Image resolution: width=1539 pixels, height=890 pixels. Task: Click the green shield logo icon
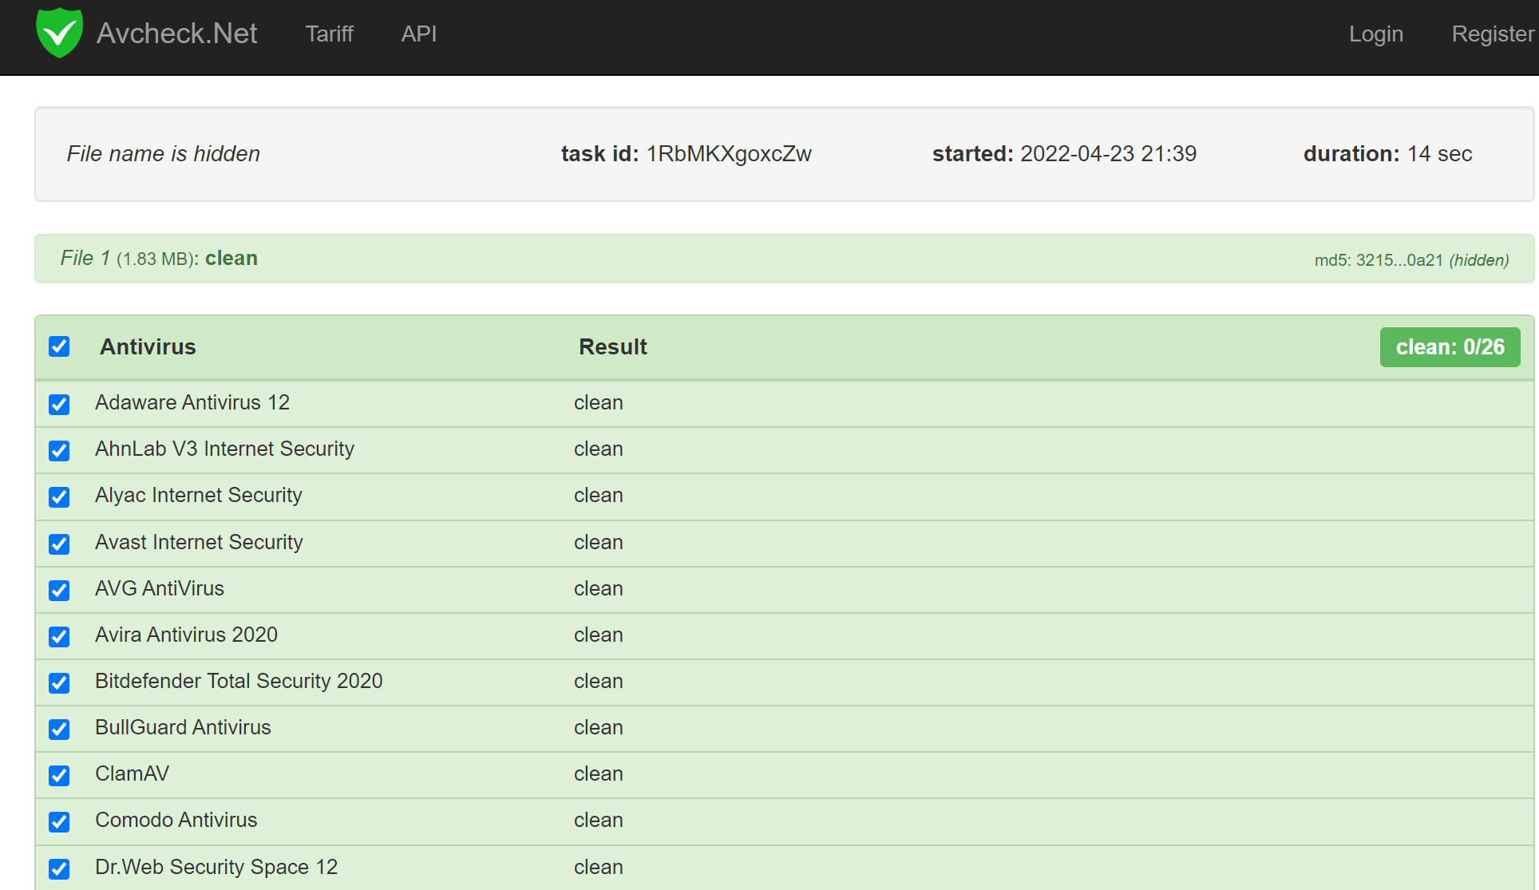pyautogui.click(x=59, y=33)
